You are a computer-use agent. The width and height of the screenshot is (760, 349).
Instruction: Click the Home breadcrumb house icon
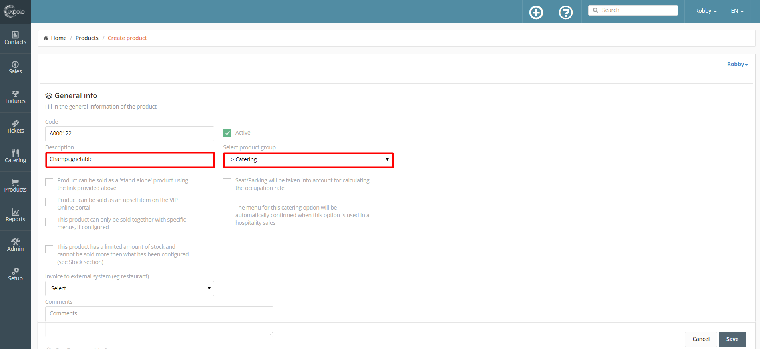(x=46, y=38)
